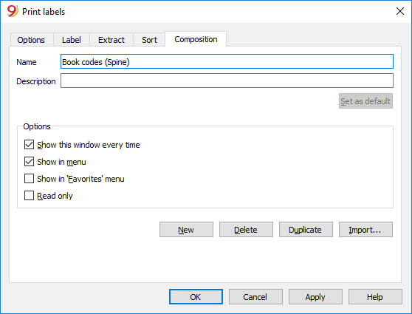The height and width of the screenshot is (314, 412).
Task: Click the Banana app logo icon
Action: [x=13, y=11]
